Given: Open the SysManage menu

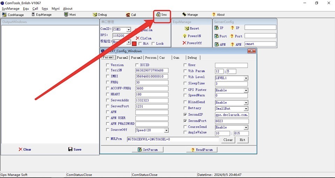Looking at the screenshot, I should tap(11, 9).
